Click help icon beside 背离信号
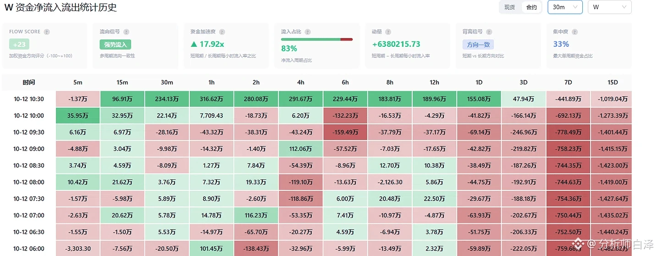Viewport: 657px width, 256px height. point(489,32)
